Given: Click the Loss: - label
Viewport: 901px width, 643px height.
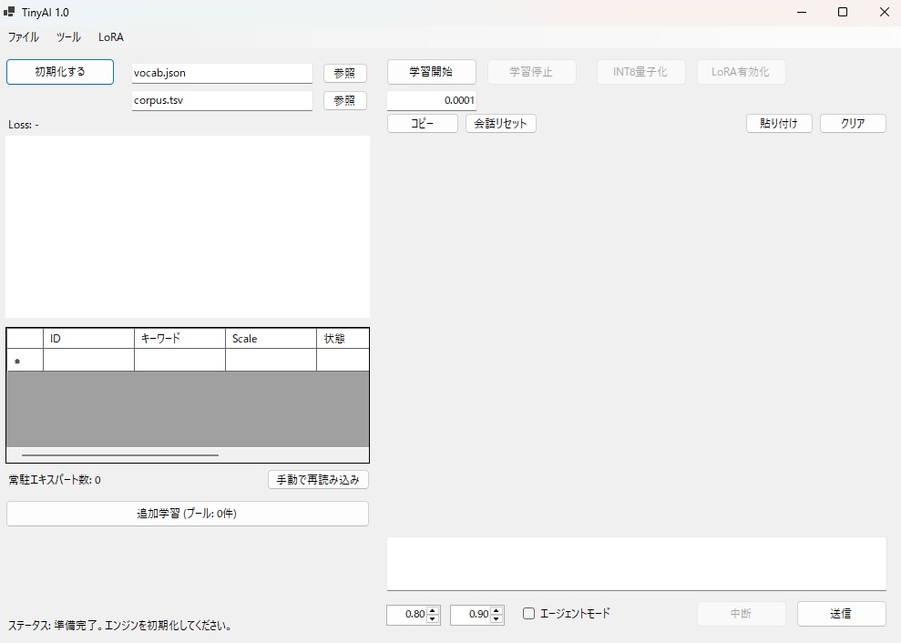Looking at the screenshot, I should tap(24, 125).
